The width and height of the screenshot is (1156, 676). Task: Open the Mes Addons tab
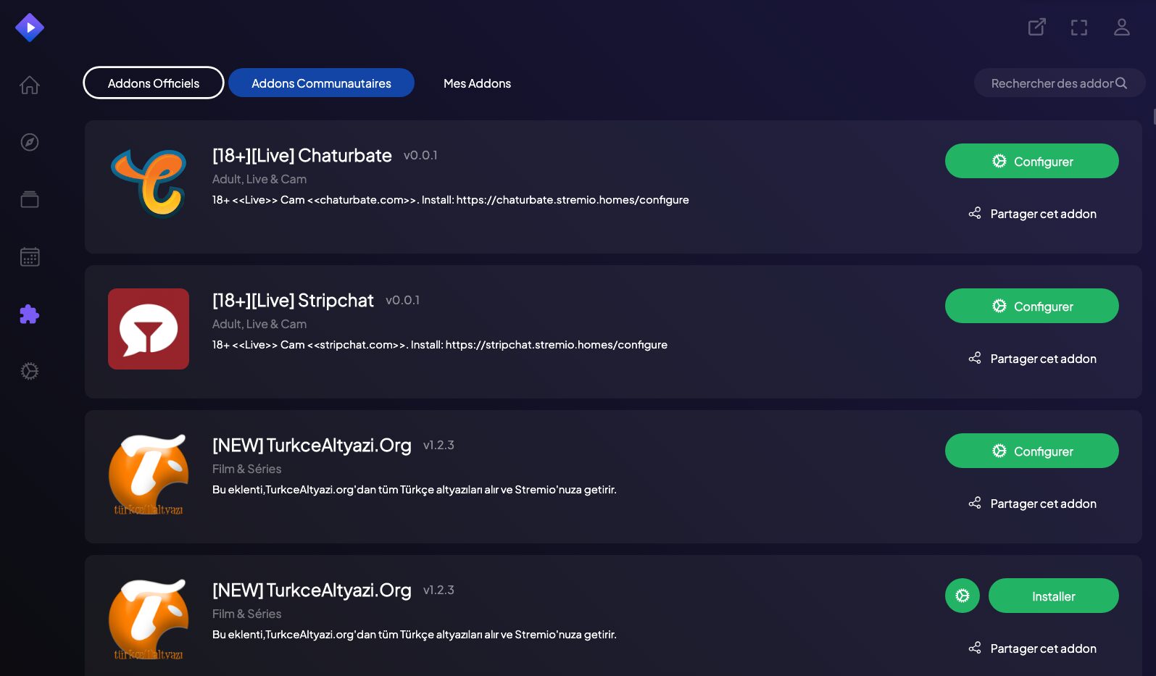pos(477,83)
